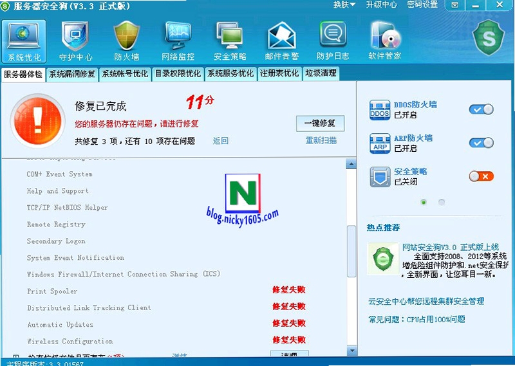The height and width of the screenshot is (366, 515).
Task: Click the scrollbar up arrow
Action: point(351,163)
